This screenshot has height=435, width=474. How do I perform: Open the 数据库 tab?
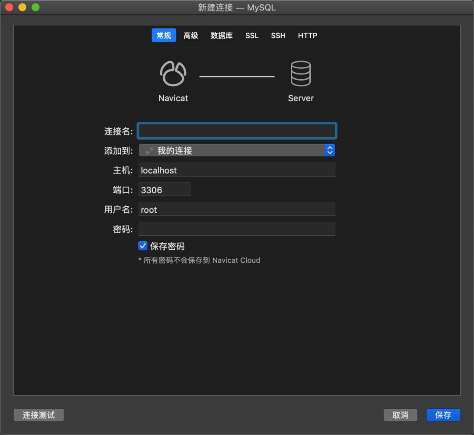coord(222,35)
